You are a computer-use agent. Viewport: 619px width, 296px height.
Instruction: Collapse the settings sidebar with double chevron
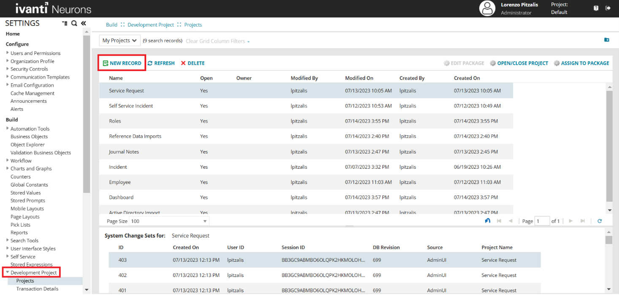[x=84, y=23]
